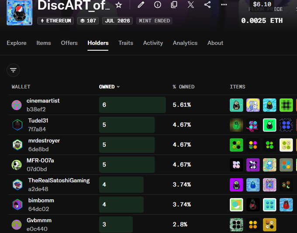Open cinemaartist's wallet profile link

43,101
